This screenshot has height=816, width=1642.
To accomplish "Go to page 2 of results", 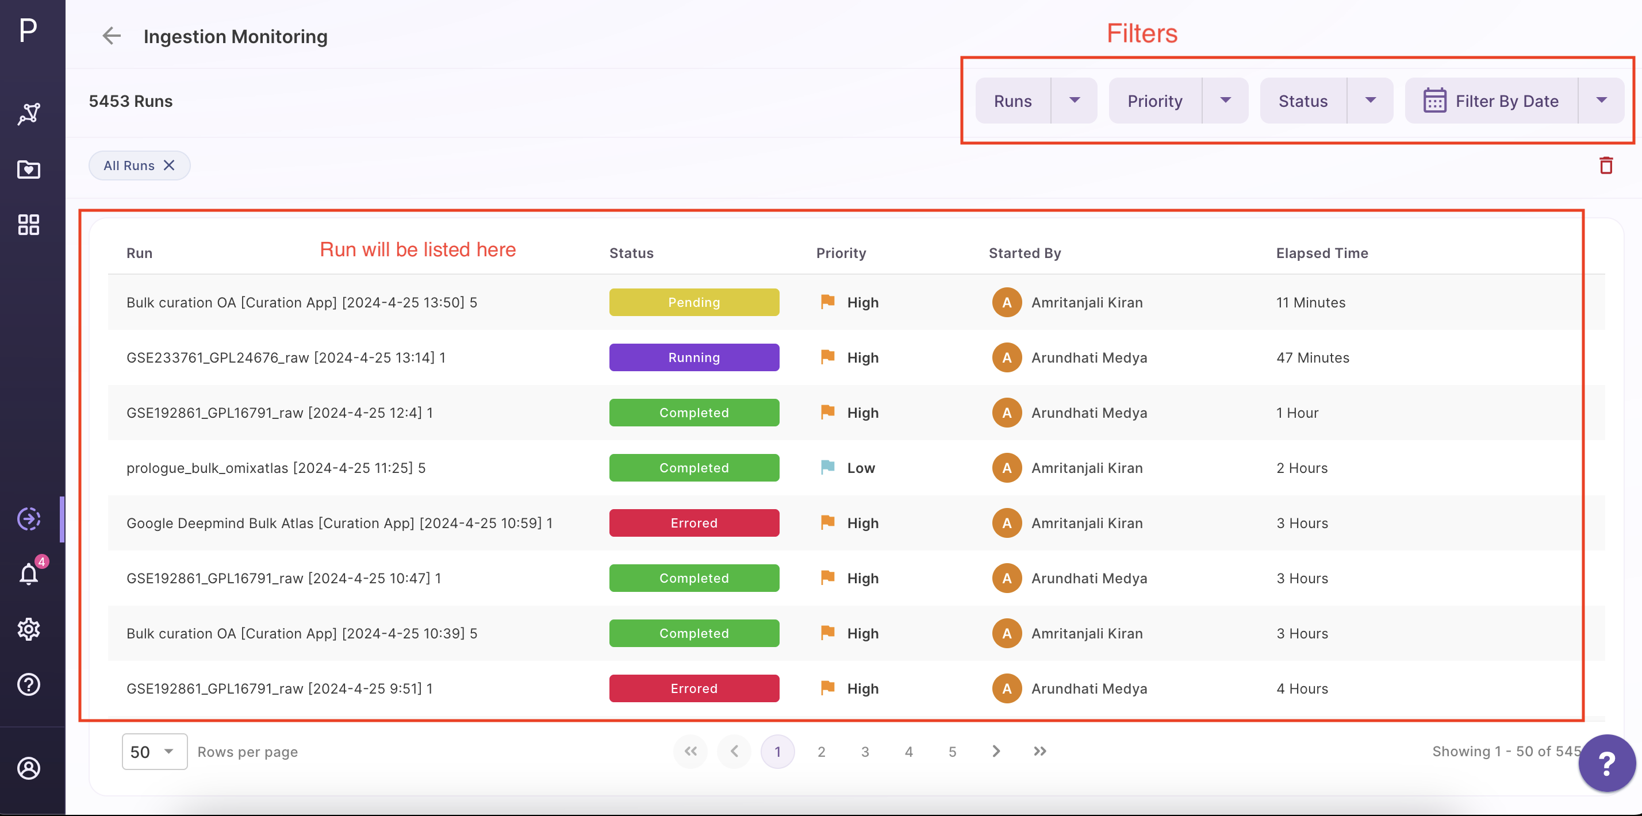I will pos(821,752).
